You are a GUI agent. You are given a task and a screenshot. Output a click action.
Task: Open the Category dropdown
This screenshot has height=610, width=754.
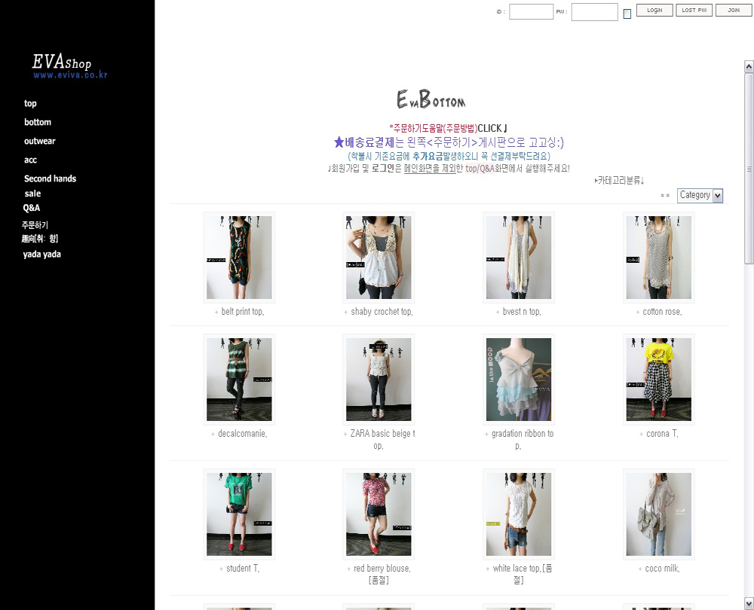(x=700, y=196)
